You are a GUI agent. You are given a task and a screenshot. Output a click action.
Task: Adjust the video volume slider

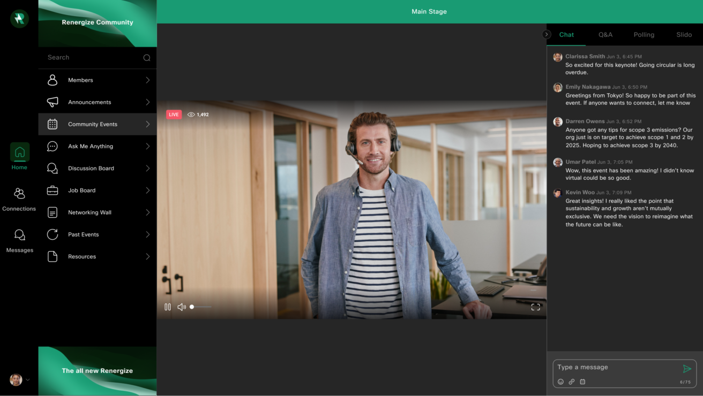pos(201,307)
